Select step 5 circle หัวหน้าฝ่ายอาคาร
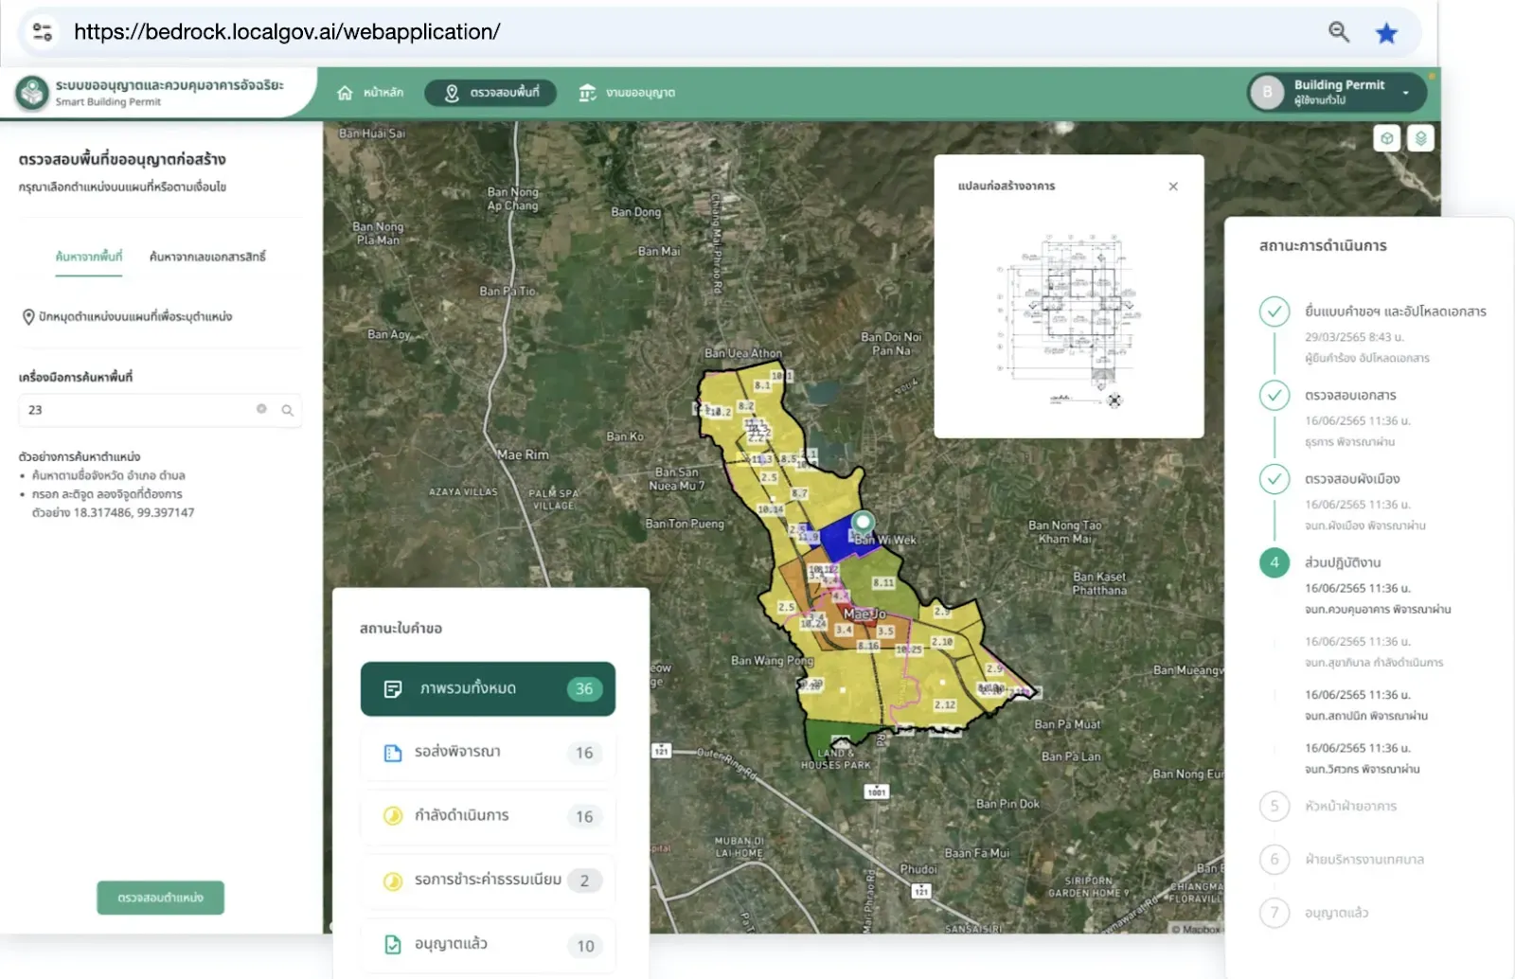1515x979 pixels. (1274, 806)
